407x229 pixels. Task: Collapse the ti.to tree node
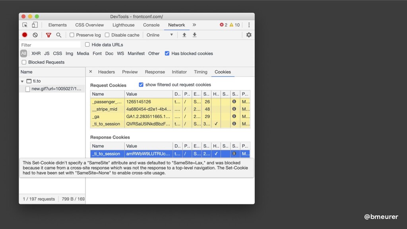coord(22,81)
